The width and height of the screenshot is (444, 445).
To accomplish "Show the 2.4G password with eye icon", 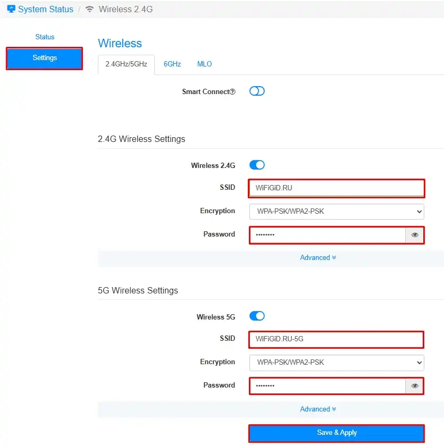I will (415, 234).
